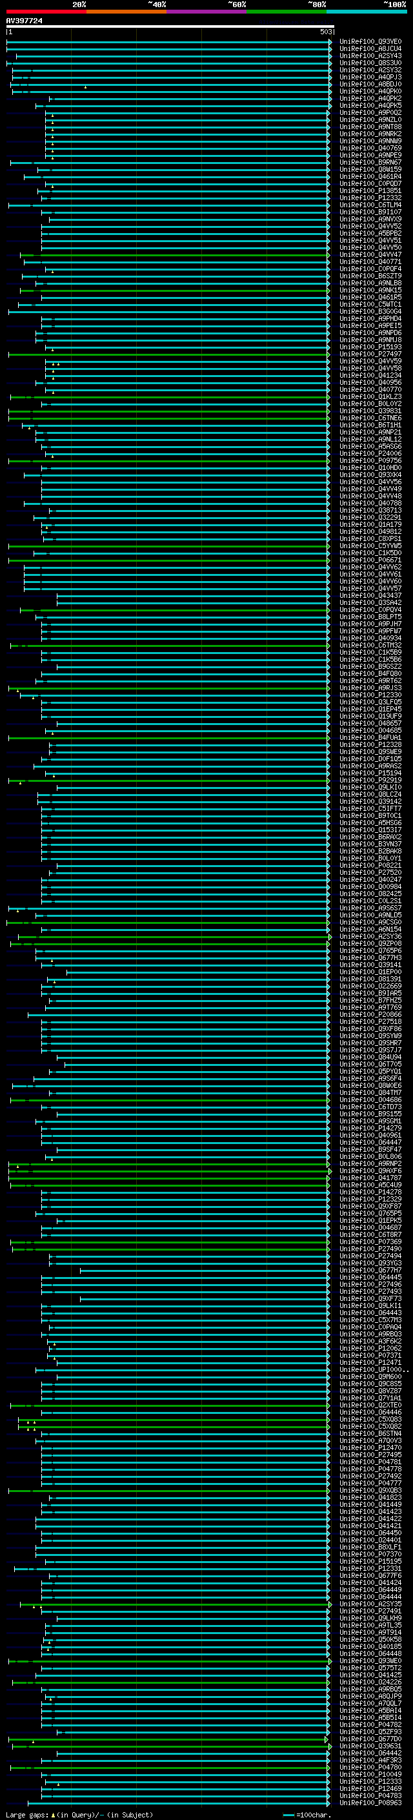Select label UniRef100_C0PQD7
Screen dimensions: 413x1820
click(x=370, y=184)
